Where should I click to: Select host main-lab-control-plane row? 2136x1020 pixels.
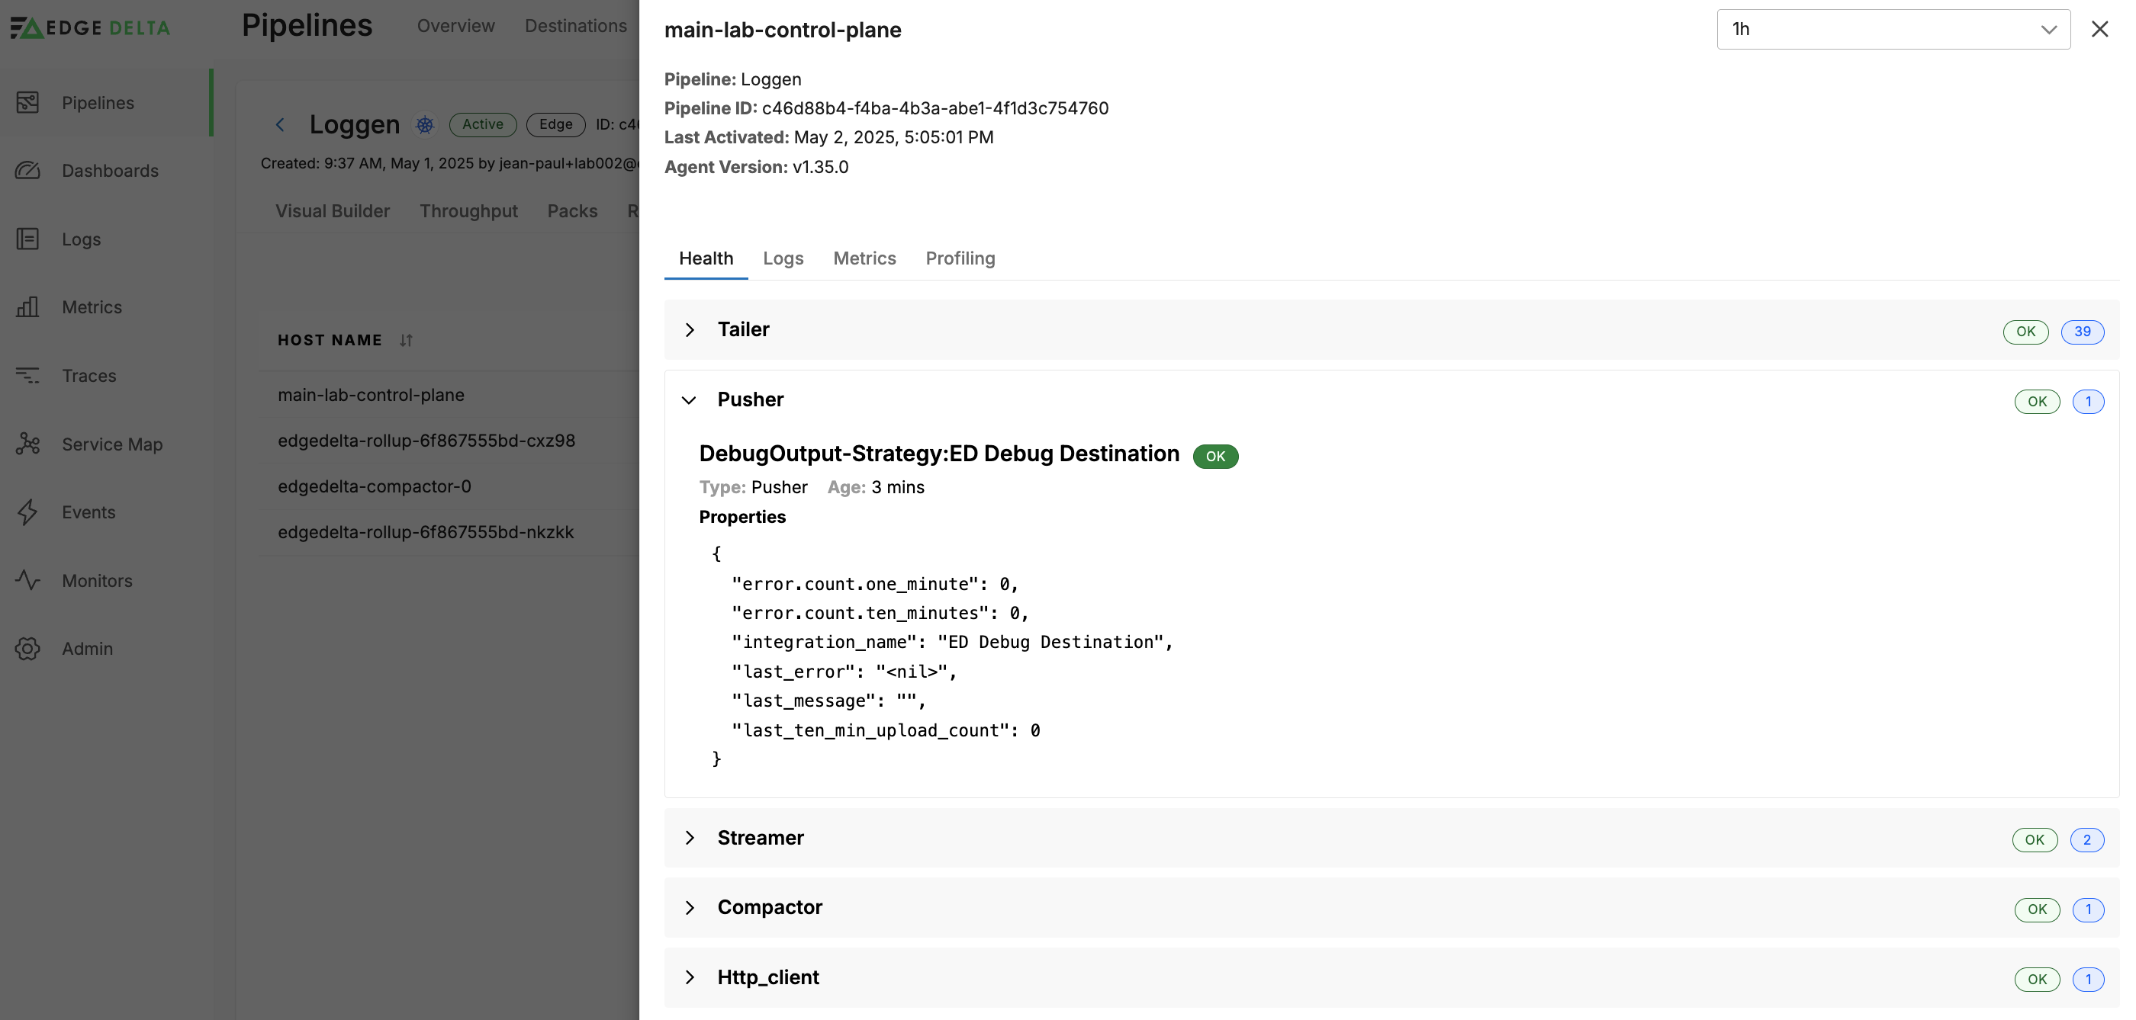(449, 394)
